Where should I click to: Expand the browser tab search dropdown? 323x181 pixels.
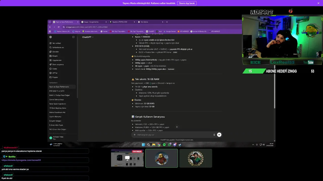coord(50,22)
